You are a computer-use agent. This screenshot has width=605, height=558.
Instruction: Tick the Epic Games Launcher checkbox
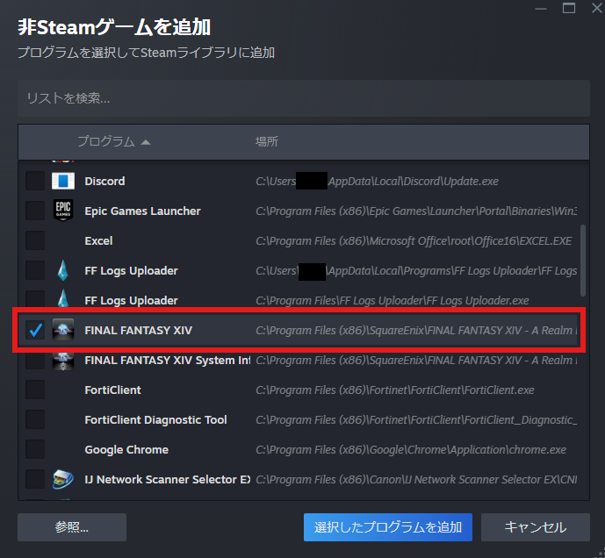[x=35, y=211]
